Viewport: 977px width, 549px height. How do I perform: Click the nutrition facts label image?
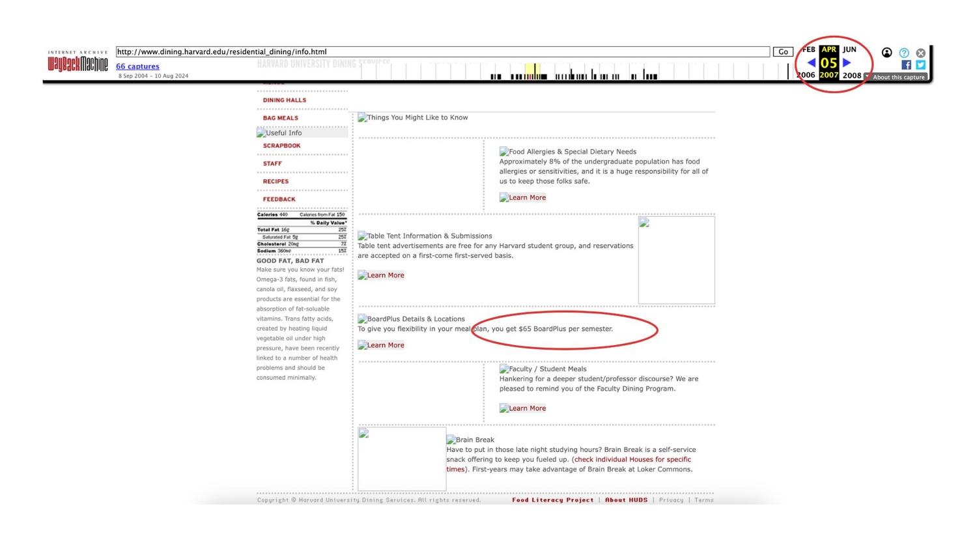tap(302, 232)
